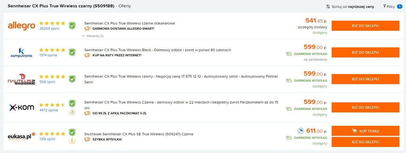Click the free delivery truck icon for Komputronik
The height and width of the screenshot is (153, 406).
(x=289, y=54)
